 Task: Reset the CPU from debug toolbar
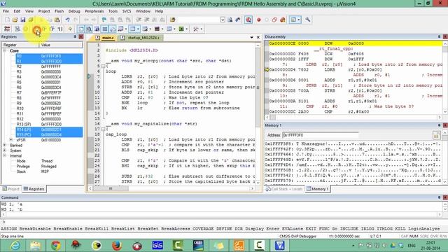pyautogui.click(x=7, y=29)
